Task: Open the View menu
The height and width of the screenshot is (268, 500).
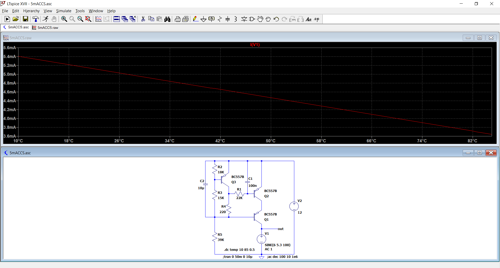Action: [48, 11]
